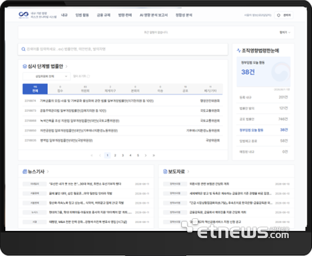Select the 이송 stage tab
The image size is (312, 256).
coord(160,89)
